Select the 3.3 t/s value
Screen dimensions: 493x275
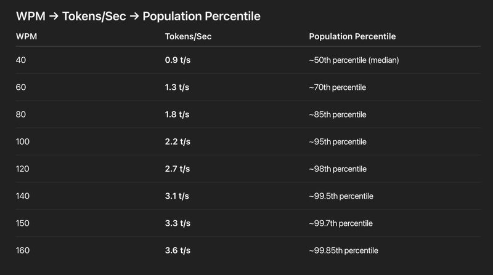click(177, 223)
